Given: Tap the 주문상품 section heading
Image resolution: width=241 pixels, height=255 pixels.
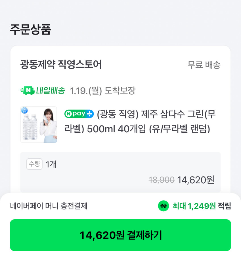Looking at the screenshot, I should tap(30, 29).
